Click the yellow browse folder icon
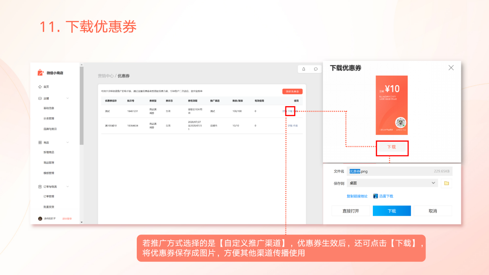 coord(446,183)
